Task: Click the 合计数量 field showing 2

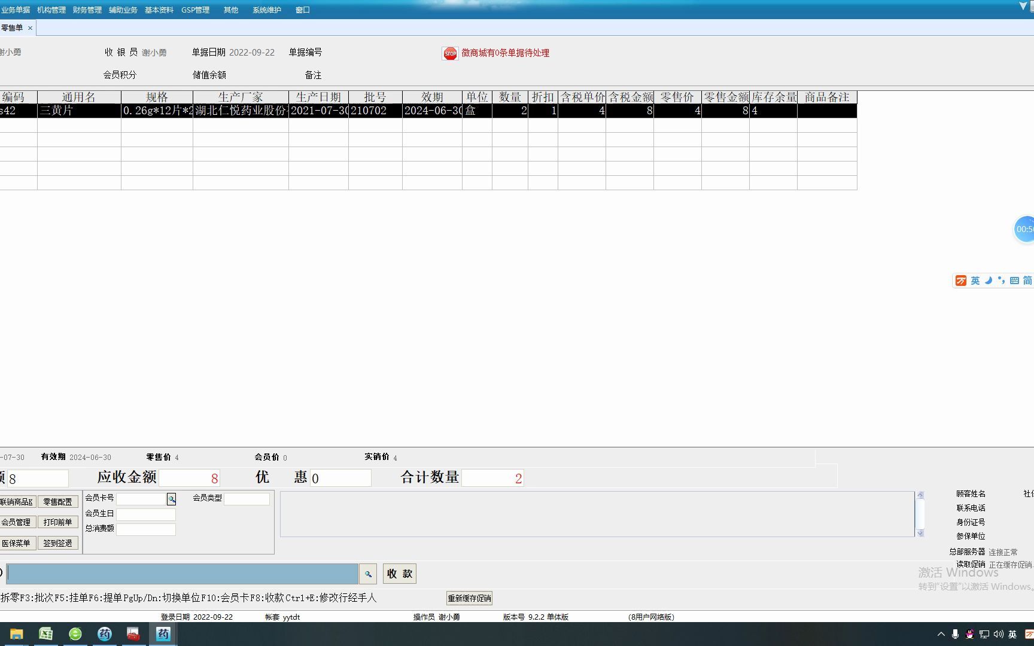Action: coord(492,478)
